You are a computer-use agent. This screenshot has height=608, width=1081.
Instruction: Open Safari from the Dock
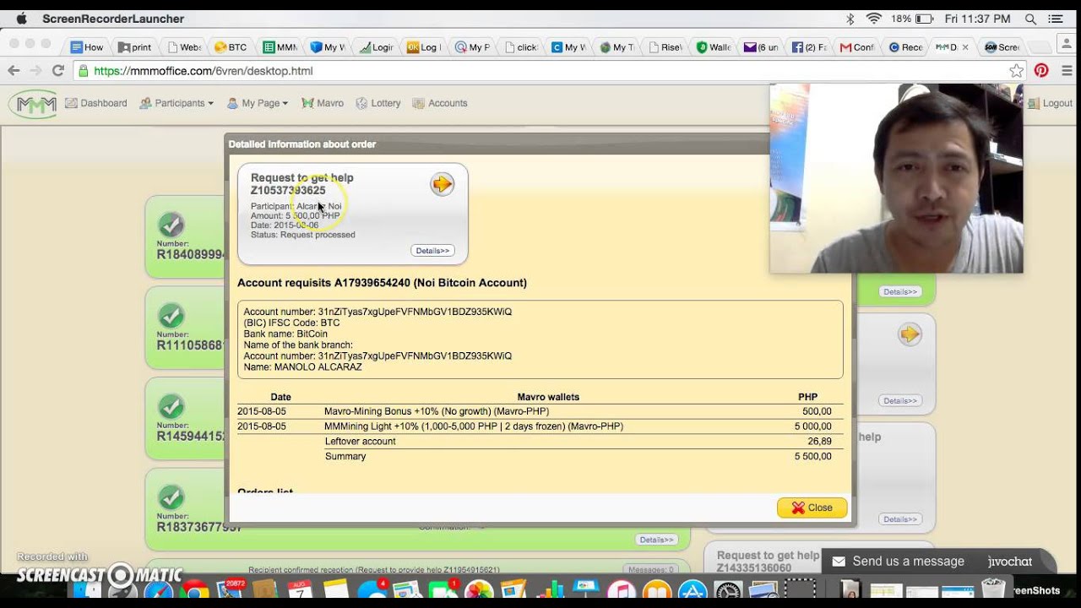pyautogui.click(x=158, y=592)
